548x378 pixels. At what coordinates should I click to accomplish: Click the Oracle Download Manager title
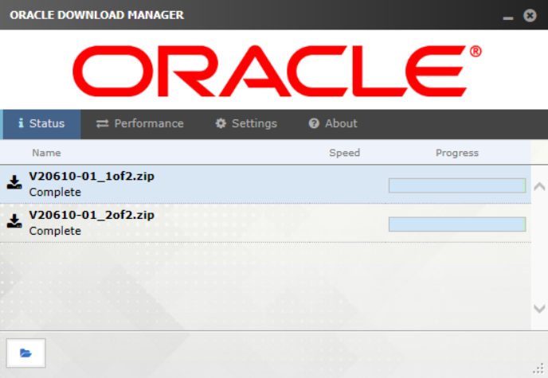point(97,15)
